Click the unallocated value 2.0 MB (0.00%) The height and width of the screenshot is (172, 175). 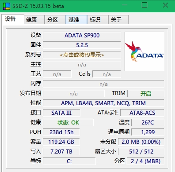(x=141, y=142)
